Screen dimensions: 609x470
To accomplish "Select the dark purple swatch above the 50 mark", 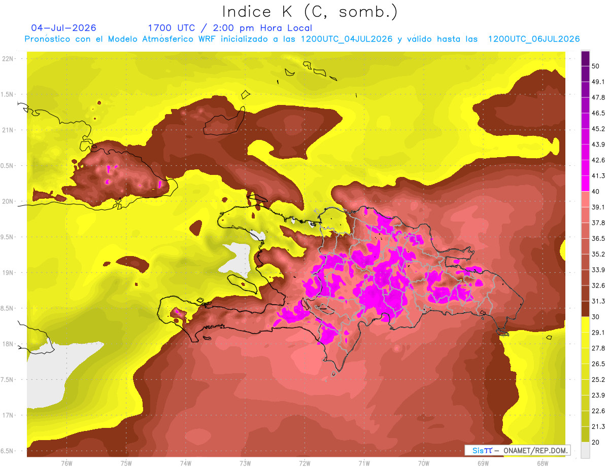I will pos(585,58).
